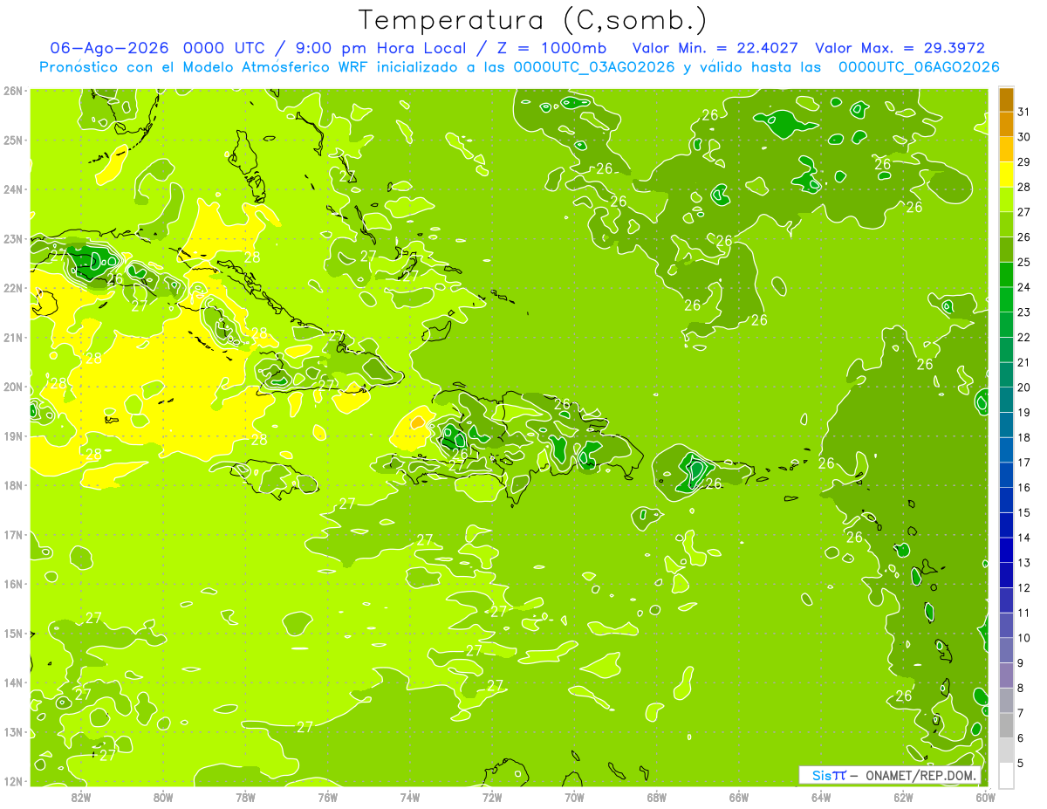
Task: Click the '18N' latitude axis label
Action: 13,485
